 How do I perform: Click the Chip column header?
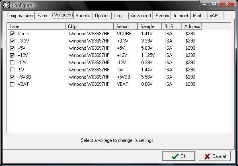(90, 26)
